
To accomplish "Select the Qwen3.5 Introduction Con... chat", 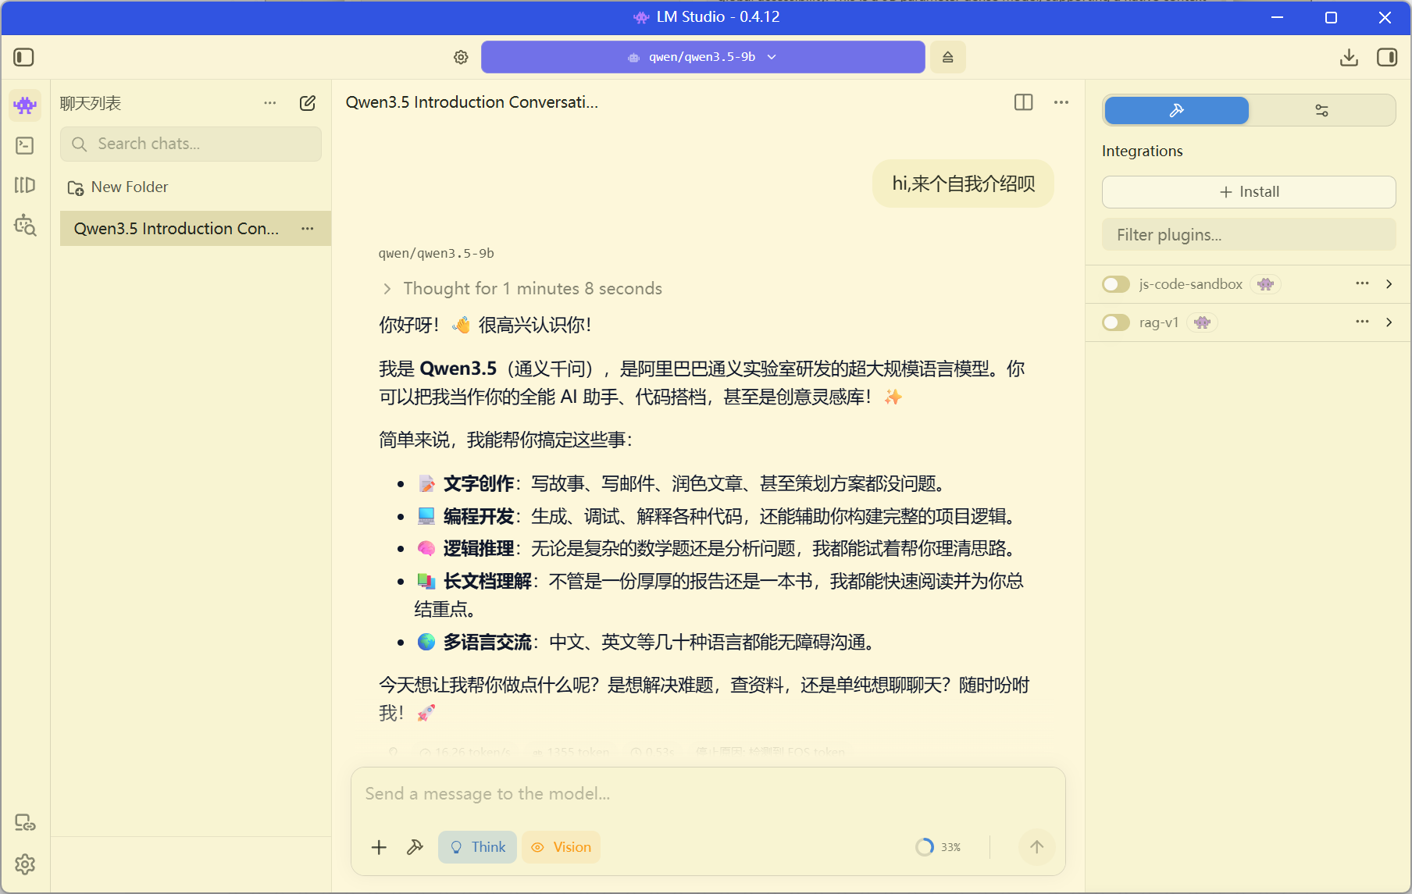I will (x=195, y=229).
